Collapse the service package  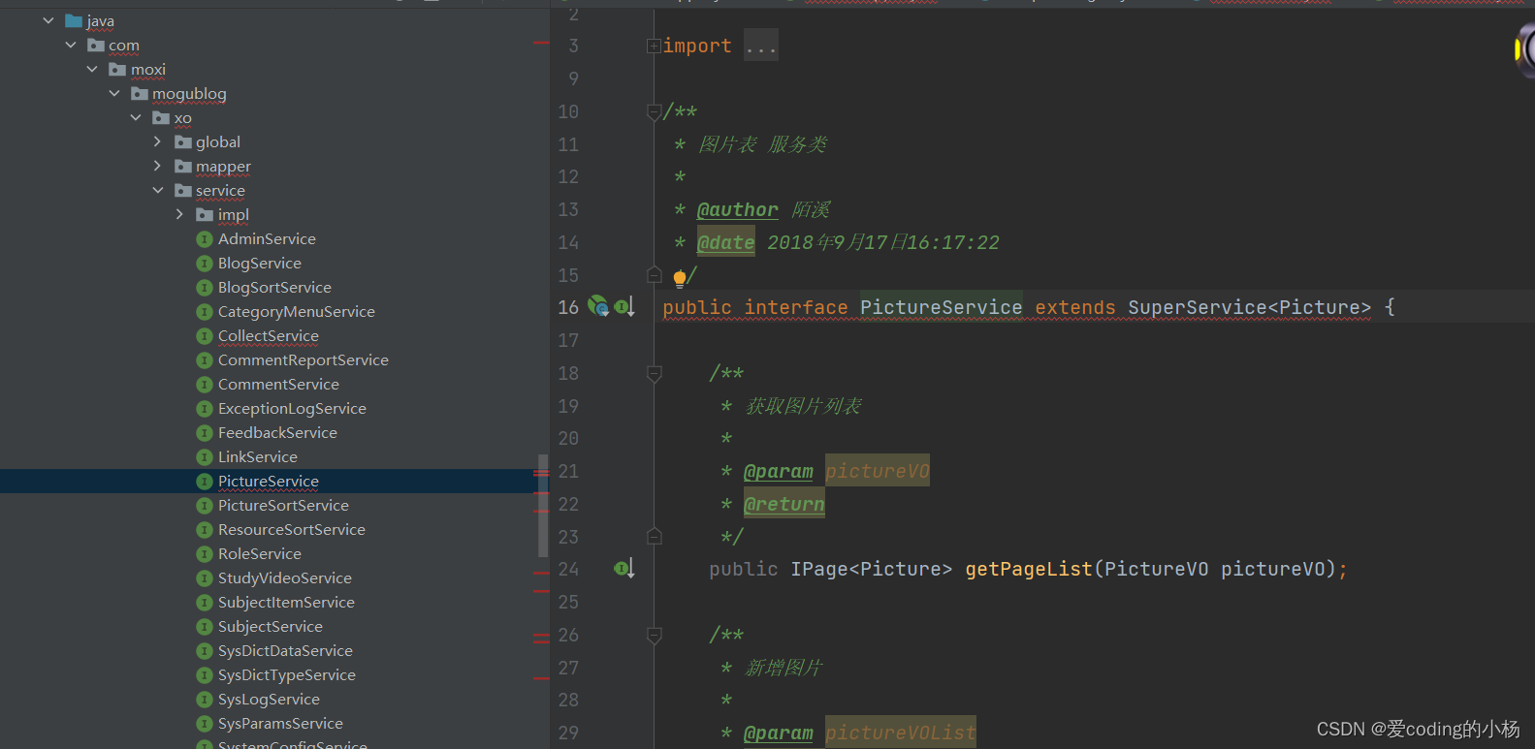[158, 190]
